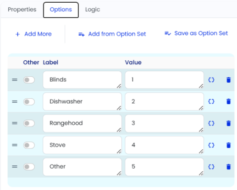This screenshot has width=237, height=190.
Task: Switch to the Properties tab
Action: coord(22,10)
